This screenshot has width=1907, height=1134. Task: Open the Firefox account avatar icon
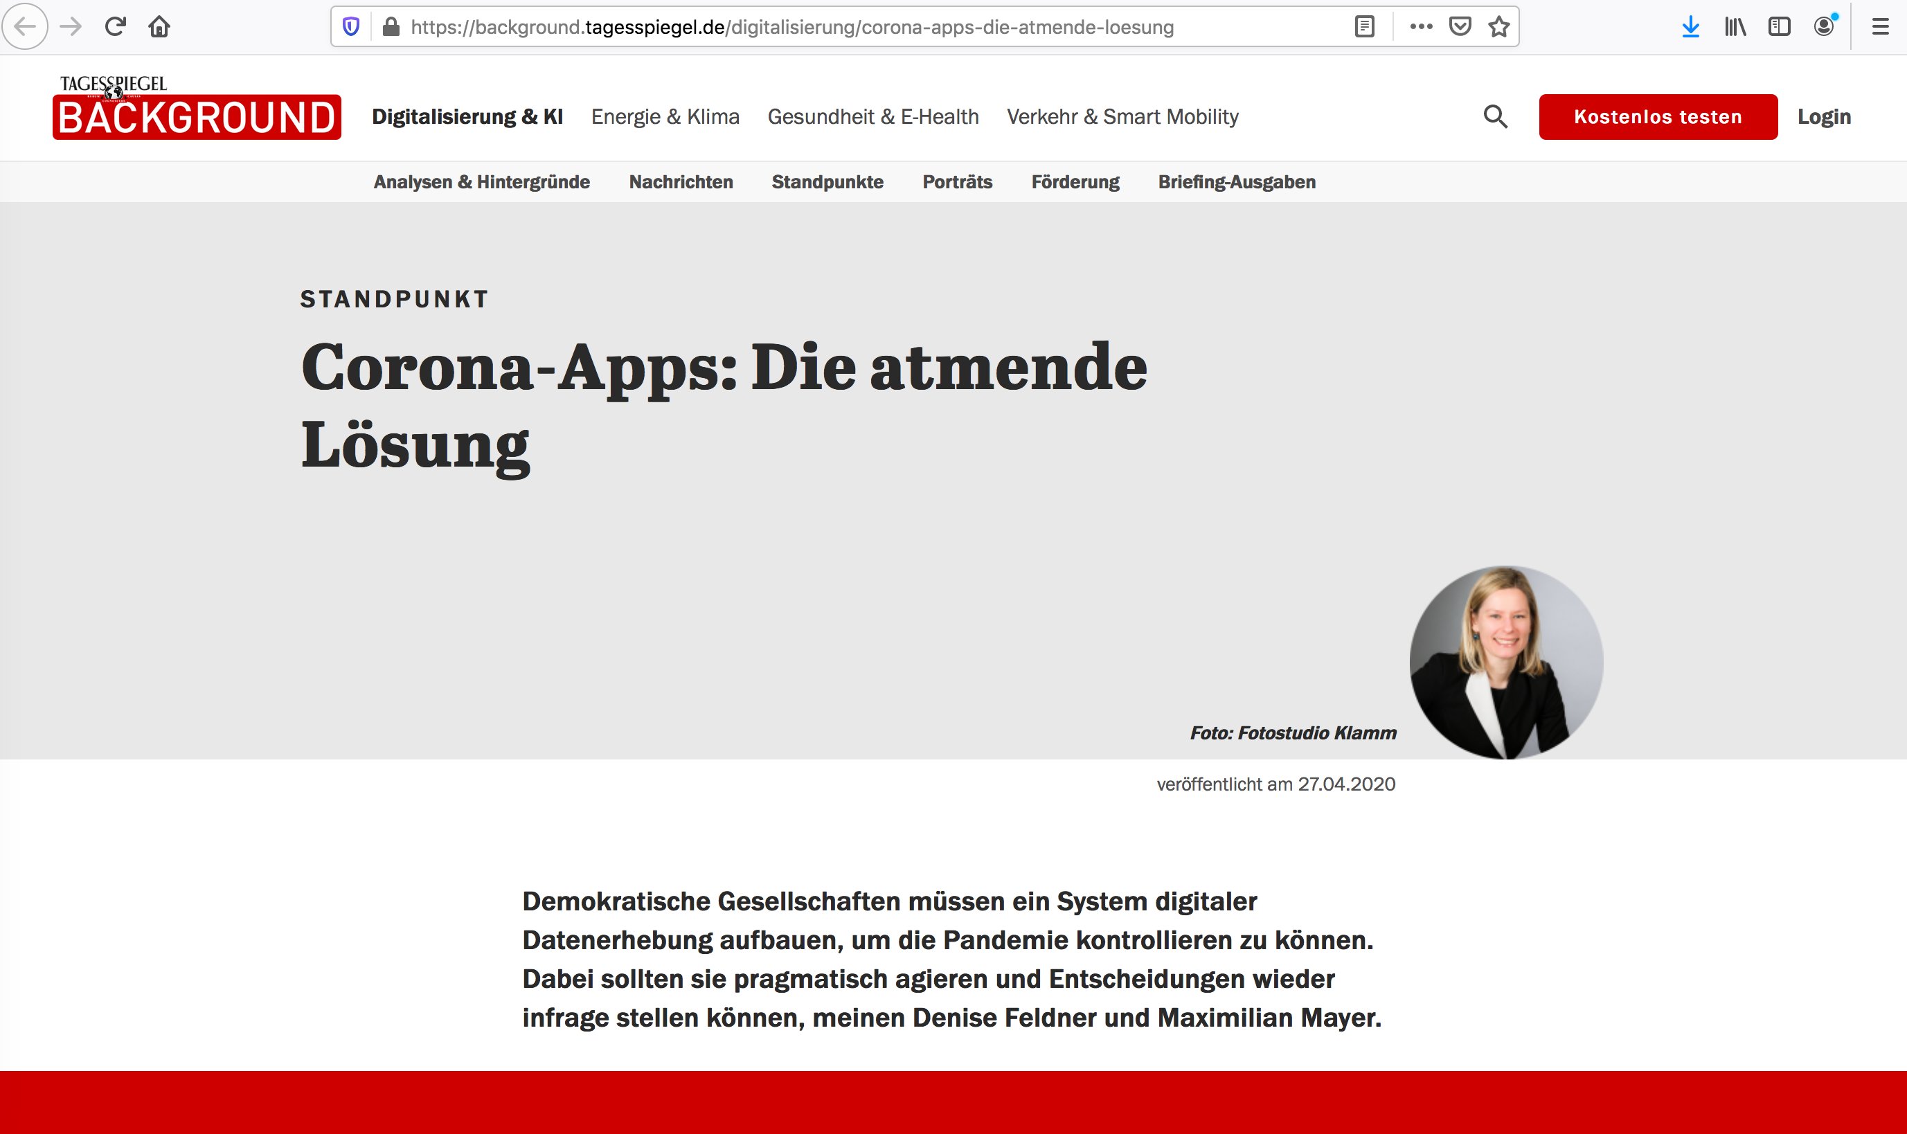pyautogui.click(x=1824, y=27)
